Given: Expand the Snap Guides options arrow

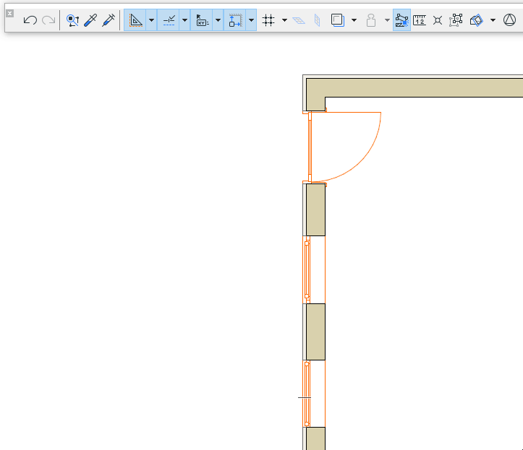Looking at the screenshot, I should pyautogui.click(x=184, y=20).
